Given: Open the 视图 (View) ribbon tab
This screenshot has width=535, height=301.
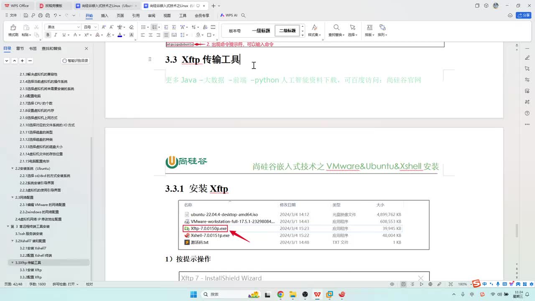Looking at the screenshot, I should (167, 15).
